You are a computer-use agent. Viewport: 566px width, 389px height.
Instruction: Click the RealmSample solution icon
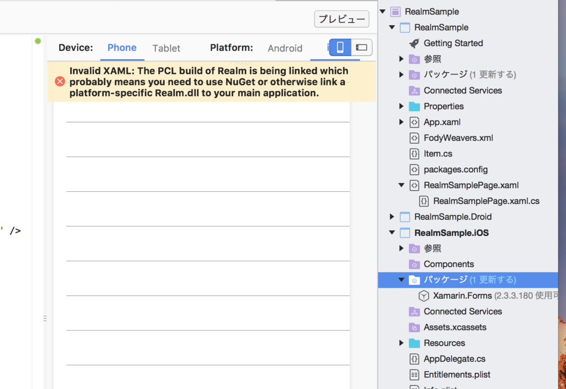point(395,12)
